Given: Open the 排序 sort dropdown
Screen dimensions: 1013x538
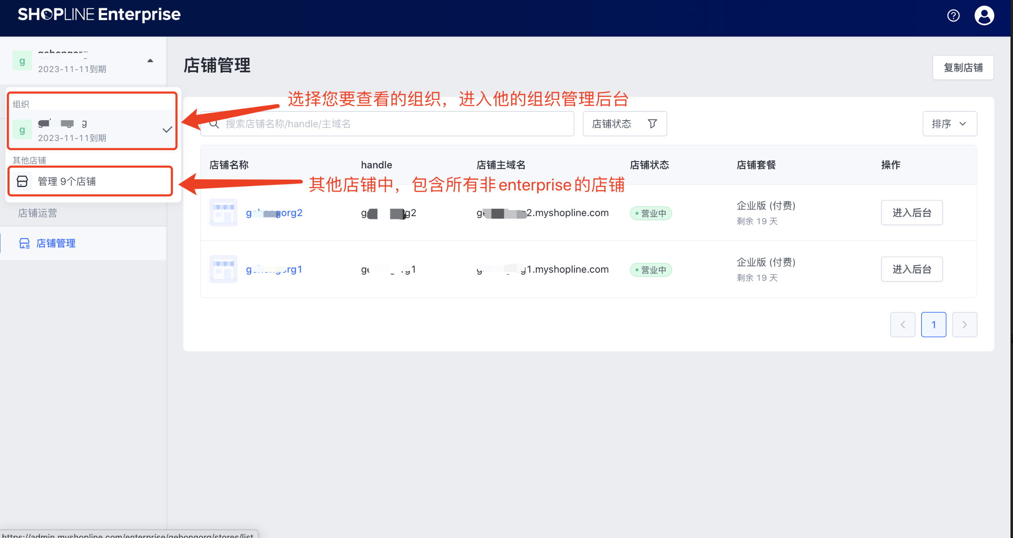Looking at the screenshot, I should 949,123.
